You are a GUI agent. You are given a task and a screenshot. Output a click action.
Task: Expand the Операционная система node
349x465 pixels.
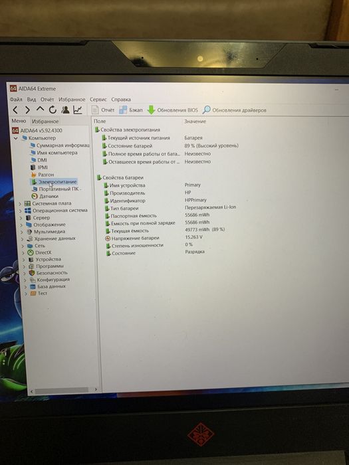tap(21, 211)
